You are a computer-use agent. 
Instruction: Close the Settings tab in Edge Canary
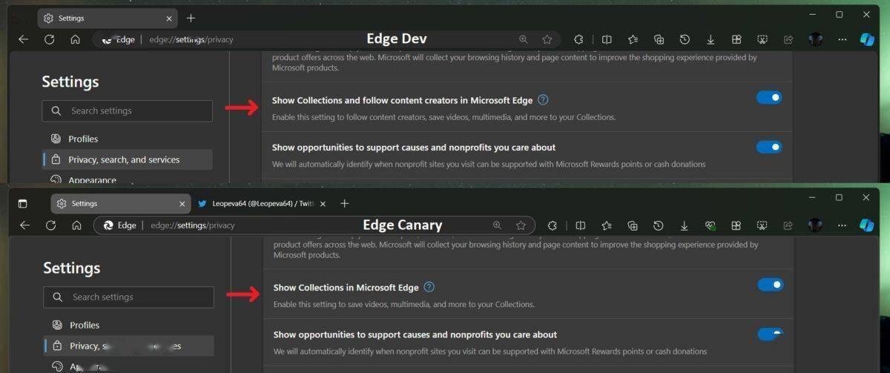tap(182, 203)
